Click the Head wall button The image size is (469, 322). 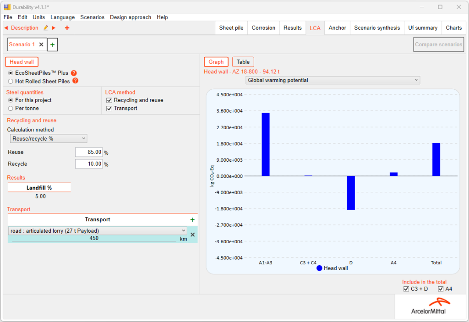click(x=22, y=62)
